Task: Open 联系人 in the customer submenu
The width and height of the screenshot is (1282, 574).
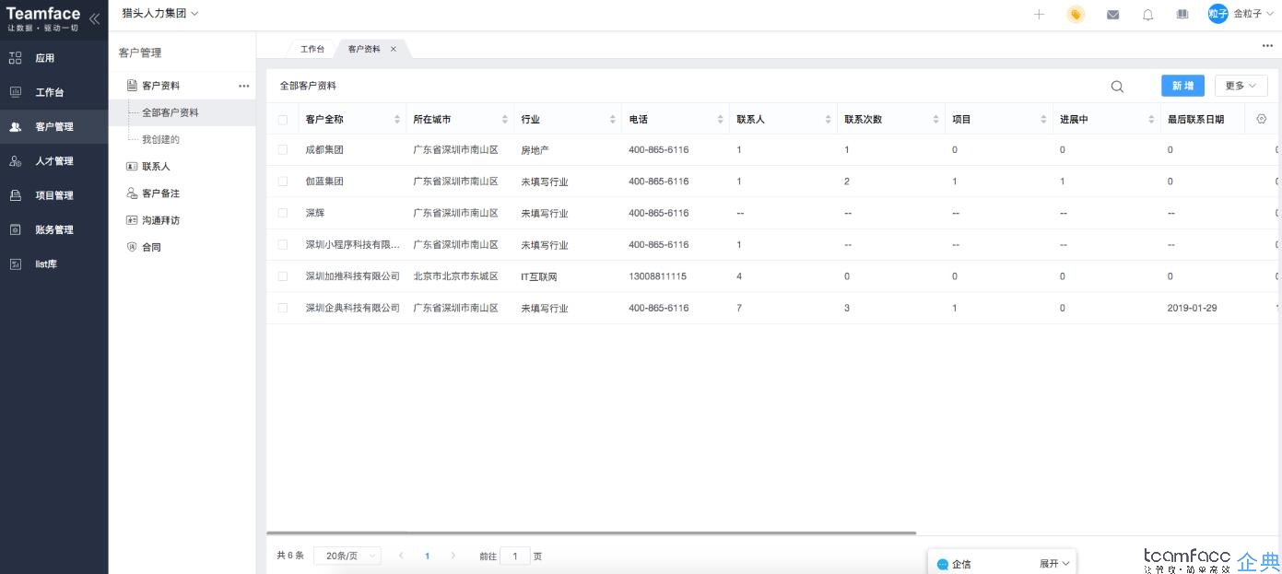Action: click(x=156, y=167)
